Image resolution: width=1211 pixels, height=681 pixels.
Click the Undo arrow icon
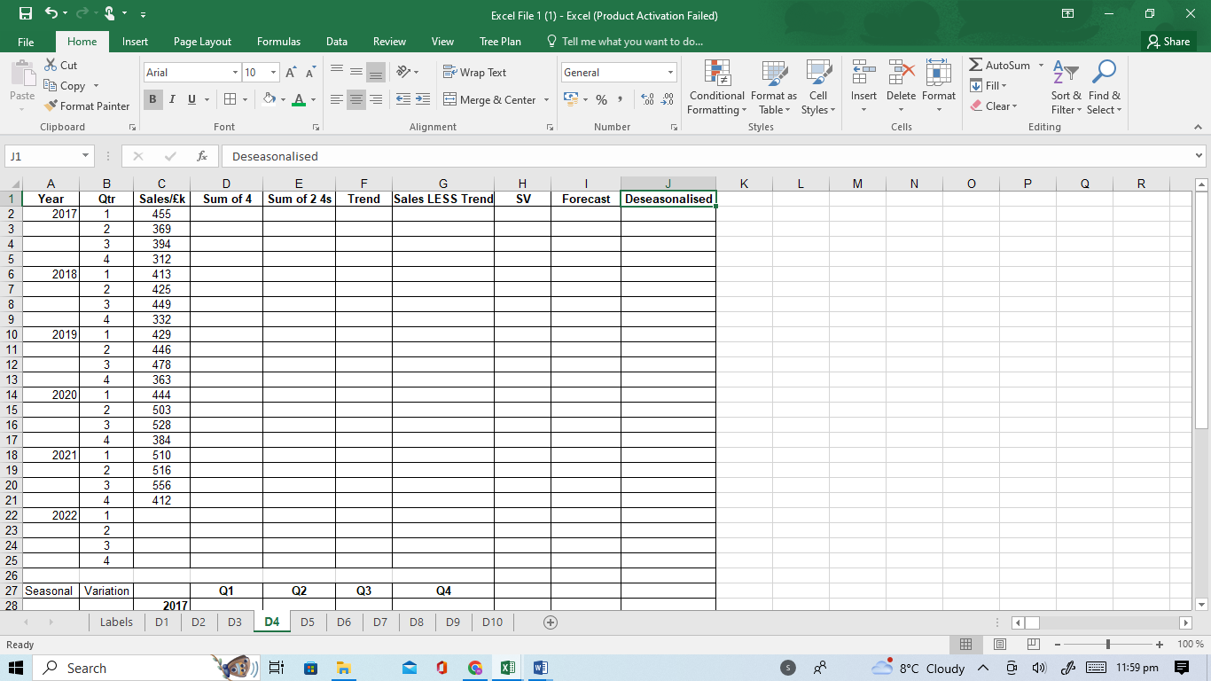click(x=51, y=14)
